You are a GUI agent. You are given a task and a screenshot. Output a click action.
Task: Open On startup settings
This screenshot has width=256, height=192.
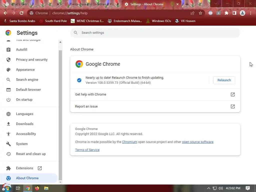pos(29,99)
